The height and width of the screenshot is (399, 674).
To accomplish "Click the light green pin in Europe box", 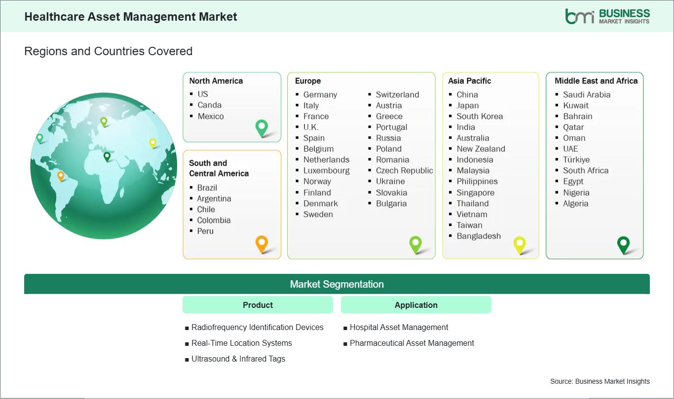I will coord(415,245).
